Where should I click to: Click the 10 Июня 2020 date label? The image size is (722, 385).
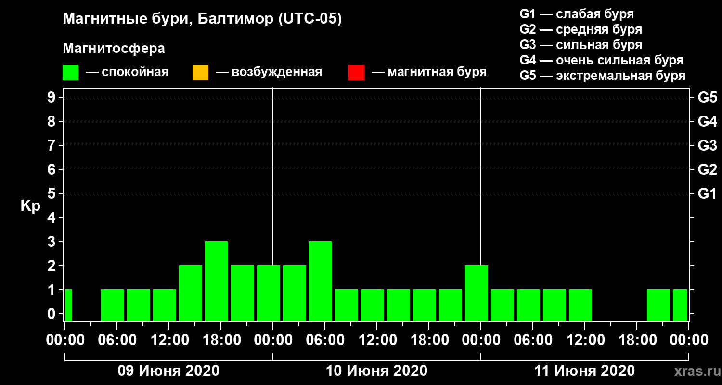pyautogui.click(x=376, y=371)
